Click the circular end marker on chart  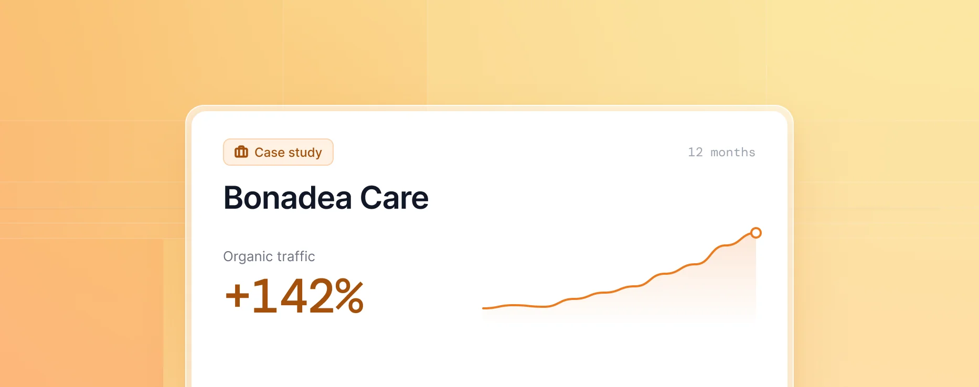755,233
